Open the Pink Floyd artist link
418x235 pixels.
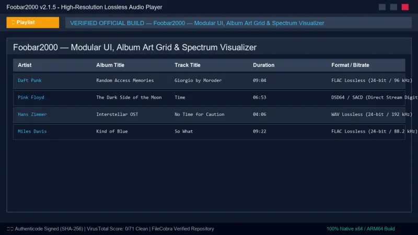click(31, 97)
